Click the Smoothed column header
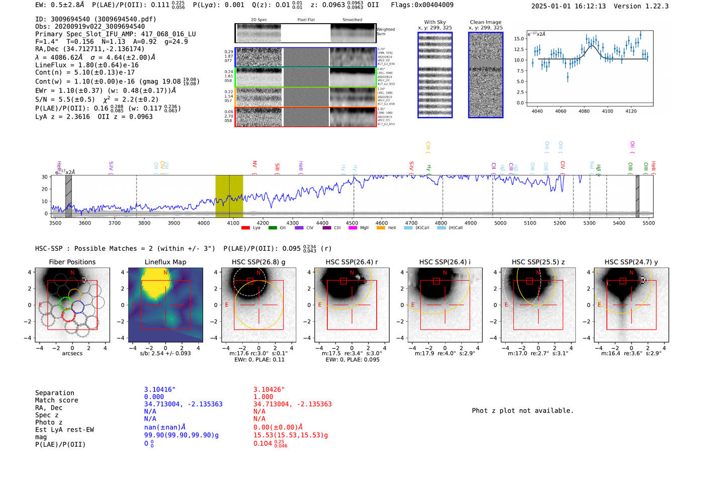 coord(352,20)
